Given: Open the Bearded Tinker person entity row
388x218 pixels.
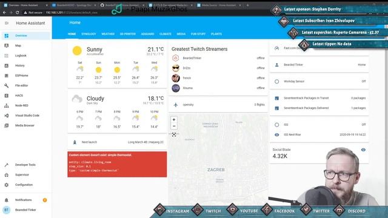Looking at the screenshot, I should 319,65.
